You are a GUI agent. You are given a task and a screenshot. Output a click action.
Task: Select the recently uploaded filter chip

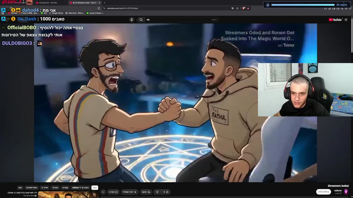(31, 188)
